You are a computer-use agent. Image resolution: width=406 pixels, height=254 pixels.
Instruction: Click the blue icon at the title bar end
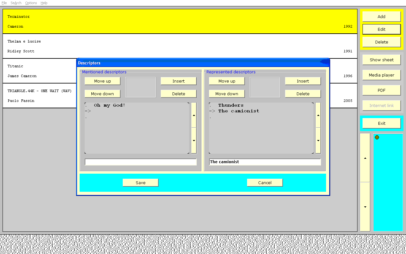(324, 62)
